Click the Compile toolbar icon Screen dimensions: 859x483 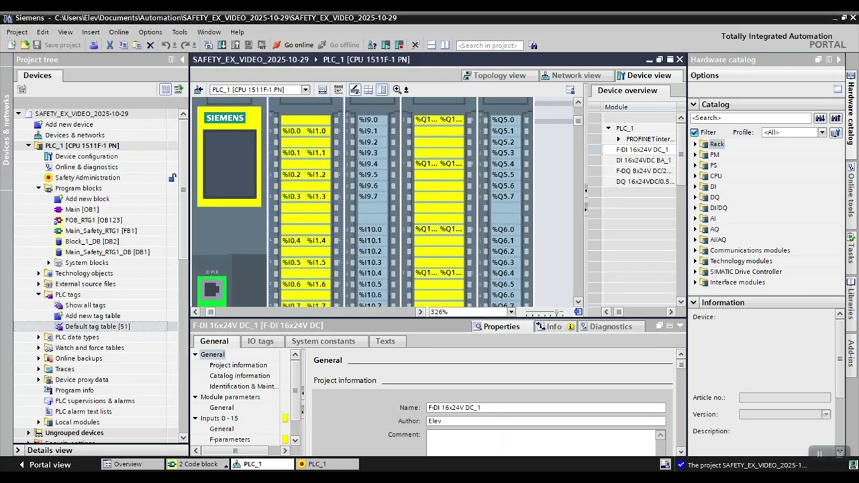click(x=208, y=45)
